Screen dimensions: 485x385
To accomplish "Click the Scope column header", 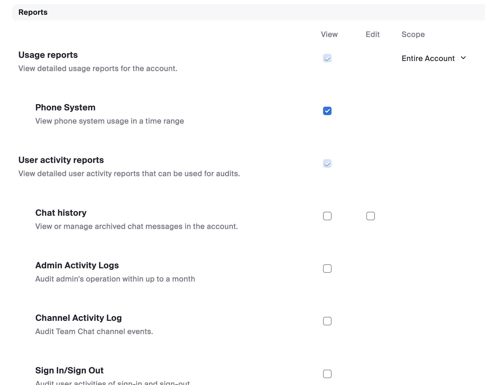I will tap(413, 34).
